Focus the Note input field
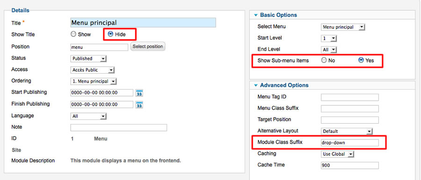This screenshot has height=180, width=421. click(x=119, y=127)
